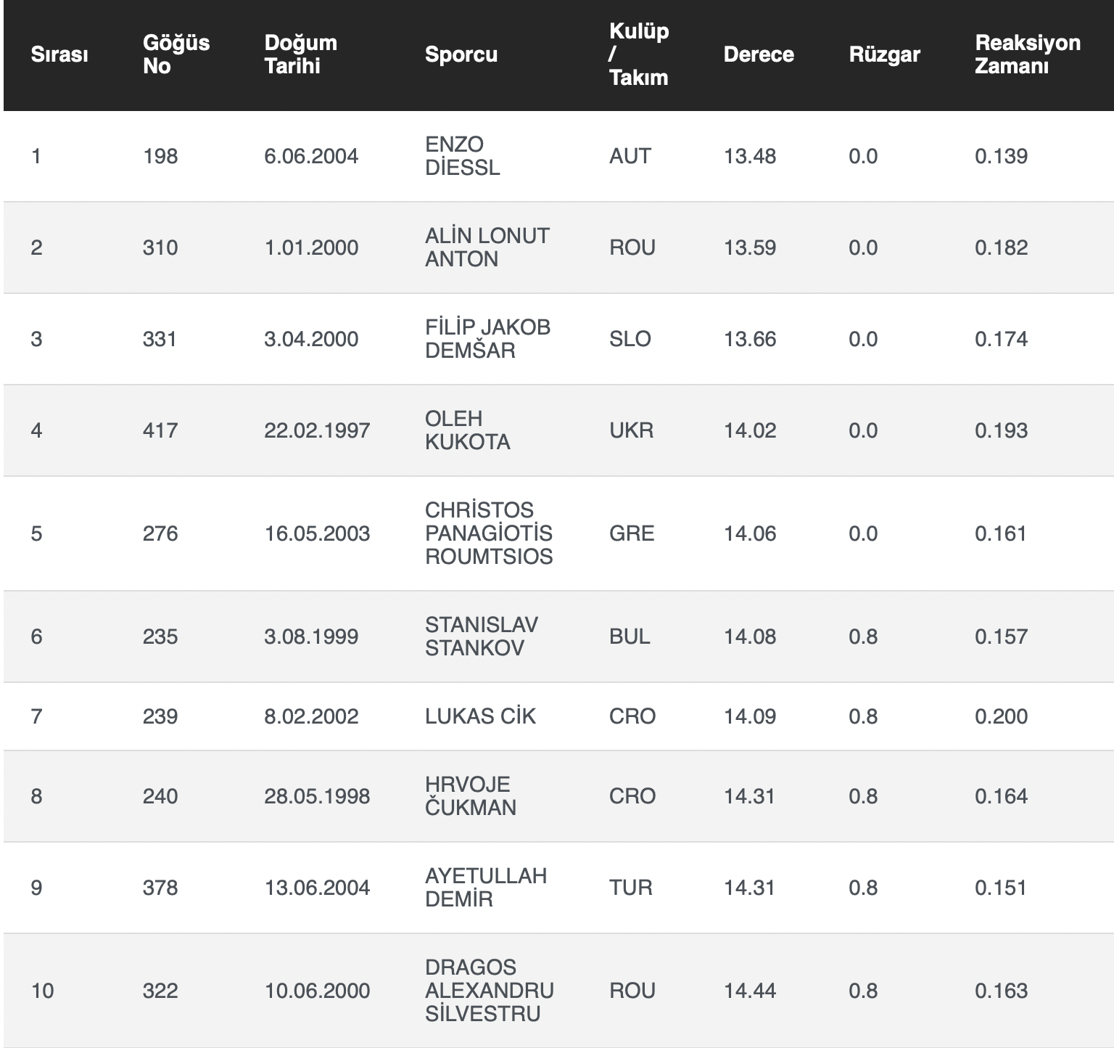Viewport: 1114px width, 1048px height.
Task: Select CHRİSTOS PANAGİOTİS ROUMTSIOS entry
Action: pos(488,533)
